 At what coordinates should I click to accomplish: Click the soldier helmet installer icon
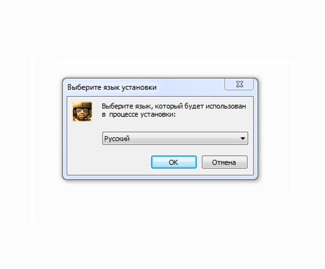(x=82, y=112)
